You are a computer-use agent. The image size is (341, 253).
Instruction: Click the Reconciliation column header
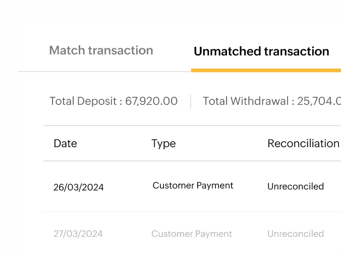click(303, 143)
